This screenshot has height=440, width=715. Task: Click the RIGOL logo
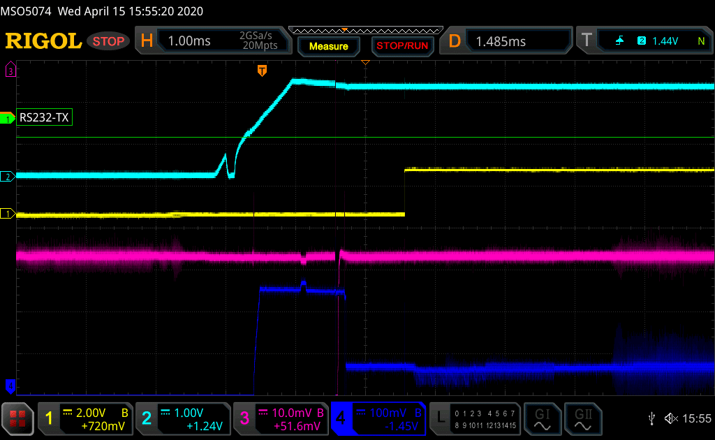43,41
